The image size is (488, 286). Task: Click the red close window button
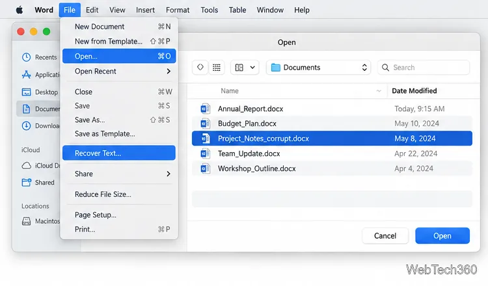click(x=21, y=31)
